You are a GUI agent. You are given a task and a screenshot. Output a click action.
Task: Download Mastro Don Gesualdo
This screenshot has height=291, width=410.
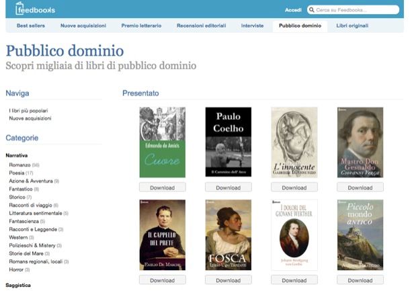tap(360, 188)
